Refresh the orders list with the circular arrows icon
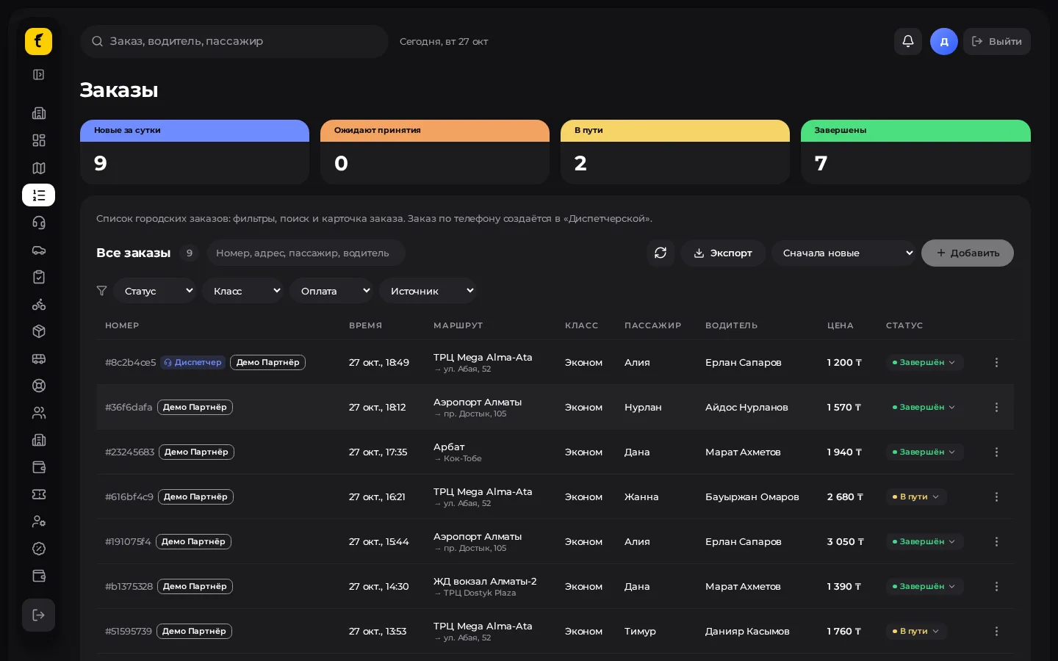Image resolution: width=1058 pixels, height=661 pixels. [x=661, y=253]
